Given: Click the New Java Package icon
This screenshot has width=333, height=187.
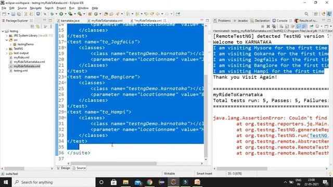Looking at the screenshot, I should point(90,14).
